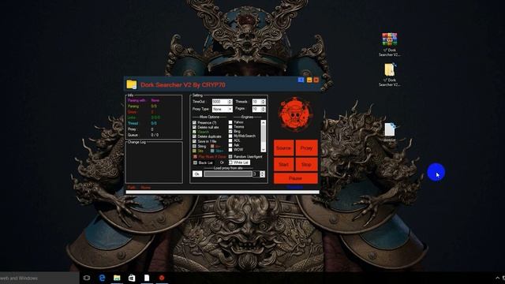Check the Teoma search engine

230,127
